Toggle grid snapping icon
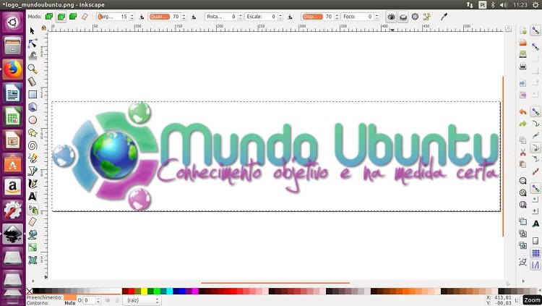Image resolution: width=542 pixels, height=306 pixels. (535, 253)
